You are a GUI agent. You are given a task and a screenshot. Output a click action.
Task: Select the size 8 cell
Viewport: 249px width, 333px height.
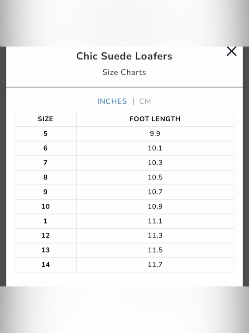(45, 177)
